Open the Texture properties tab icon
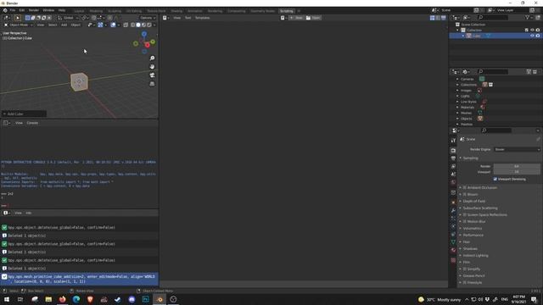The height and width of the screenshot is (305, 543). point(453,260)
